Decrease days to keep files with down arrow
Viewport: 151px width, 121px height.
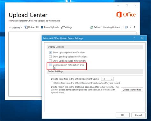point(112,79)
